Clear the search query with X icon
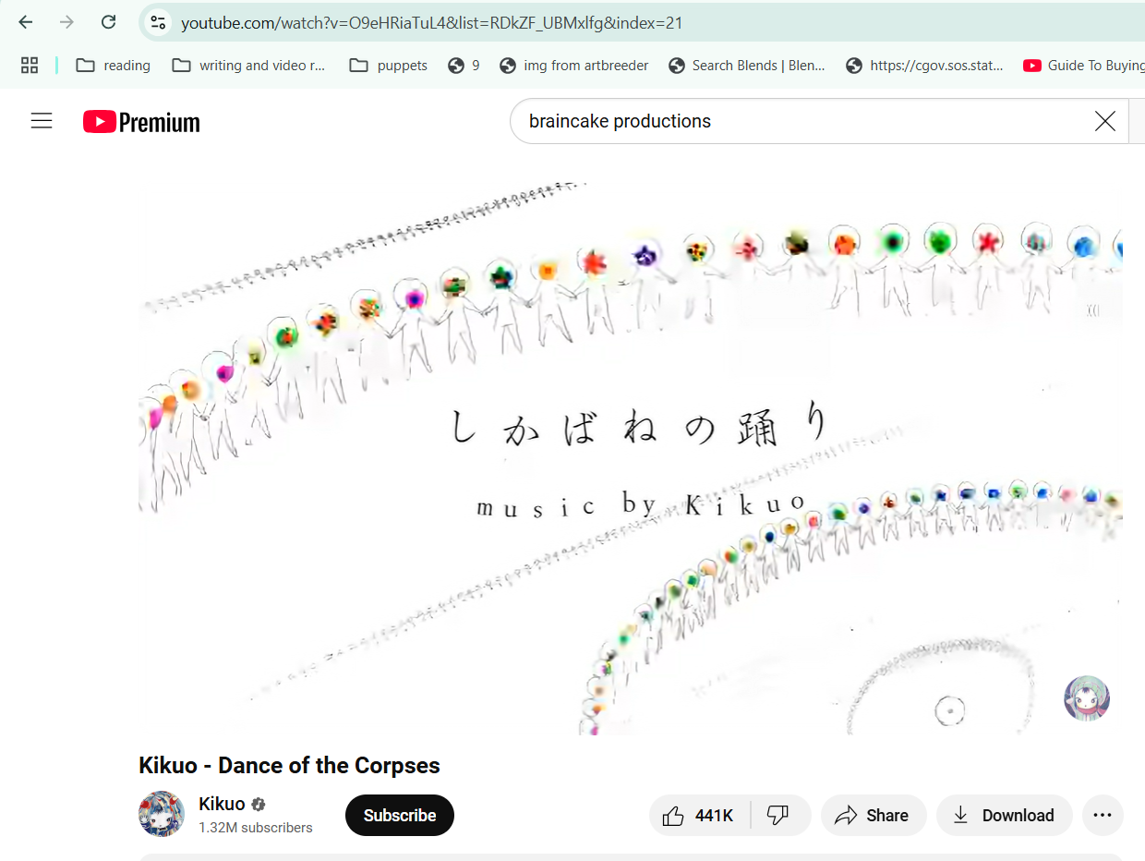The image size is (1145, 861). (x=1104, y=121)
